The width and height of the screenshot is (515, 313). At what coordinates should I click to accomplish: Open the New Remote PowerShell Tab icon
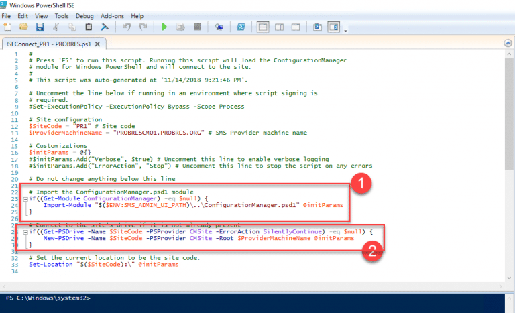tap(219, 27)
